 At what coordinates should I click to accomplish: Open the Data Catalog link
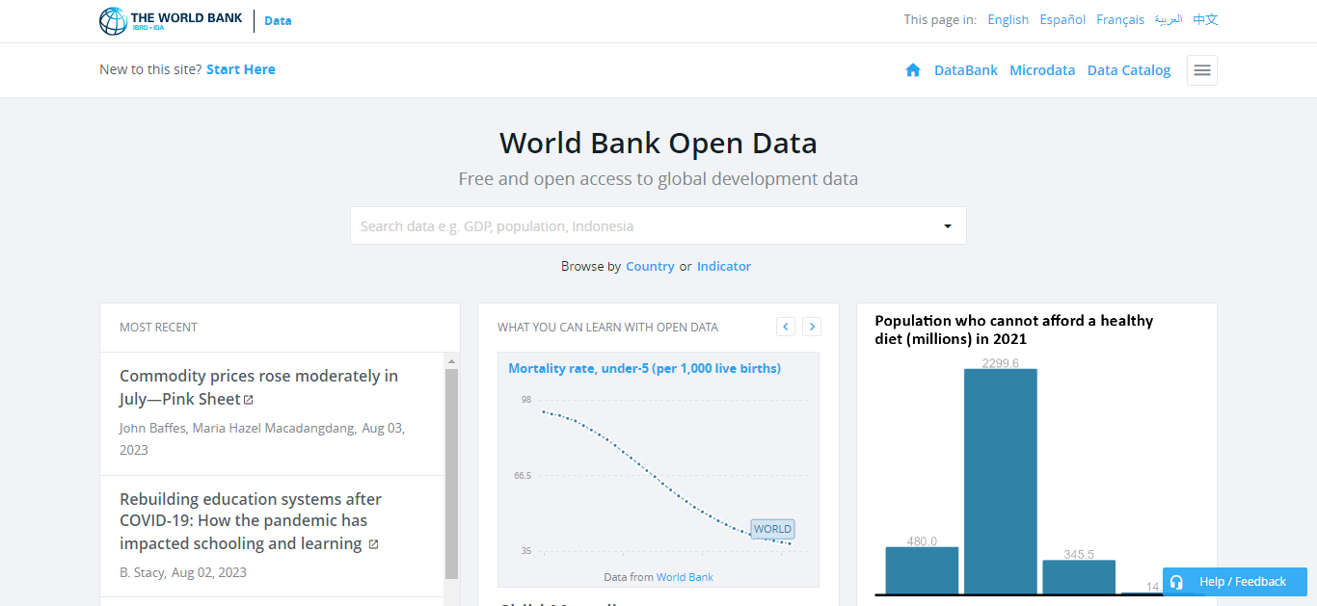pos(1128,70)
